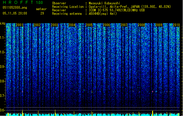Click the 2003 time marker
This screenshot has height=116, width=183.
[54, 25]
